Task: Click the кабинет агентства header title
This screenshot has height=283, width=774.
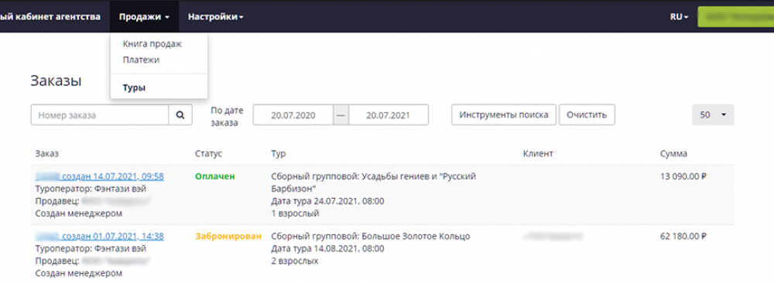Action: [50, 16]
